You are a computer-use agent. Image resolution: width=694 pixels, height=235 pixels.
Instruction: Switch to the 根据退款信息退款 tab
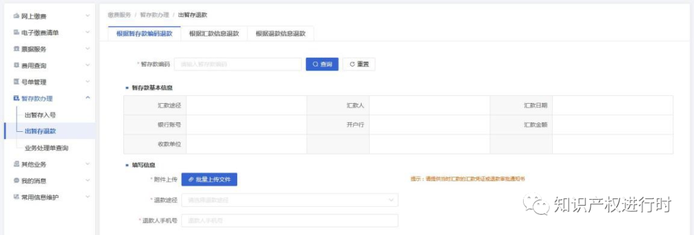[x=281, y=34]
